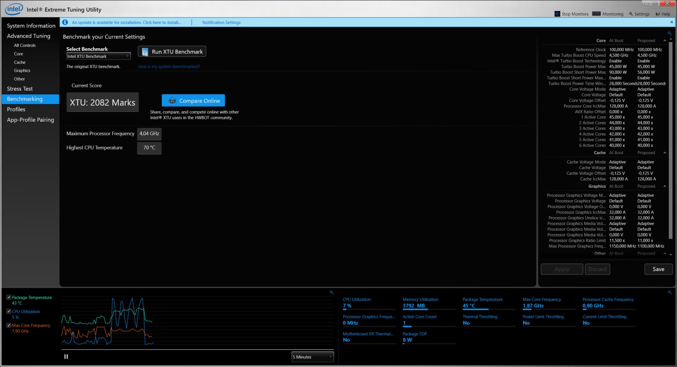This screenshot has height=367, width=677.
Task: Click Save button
Action: [x=658, y=269]
